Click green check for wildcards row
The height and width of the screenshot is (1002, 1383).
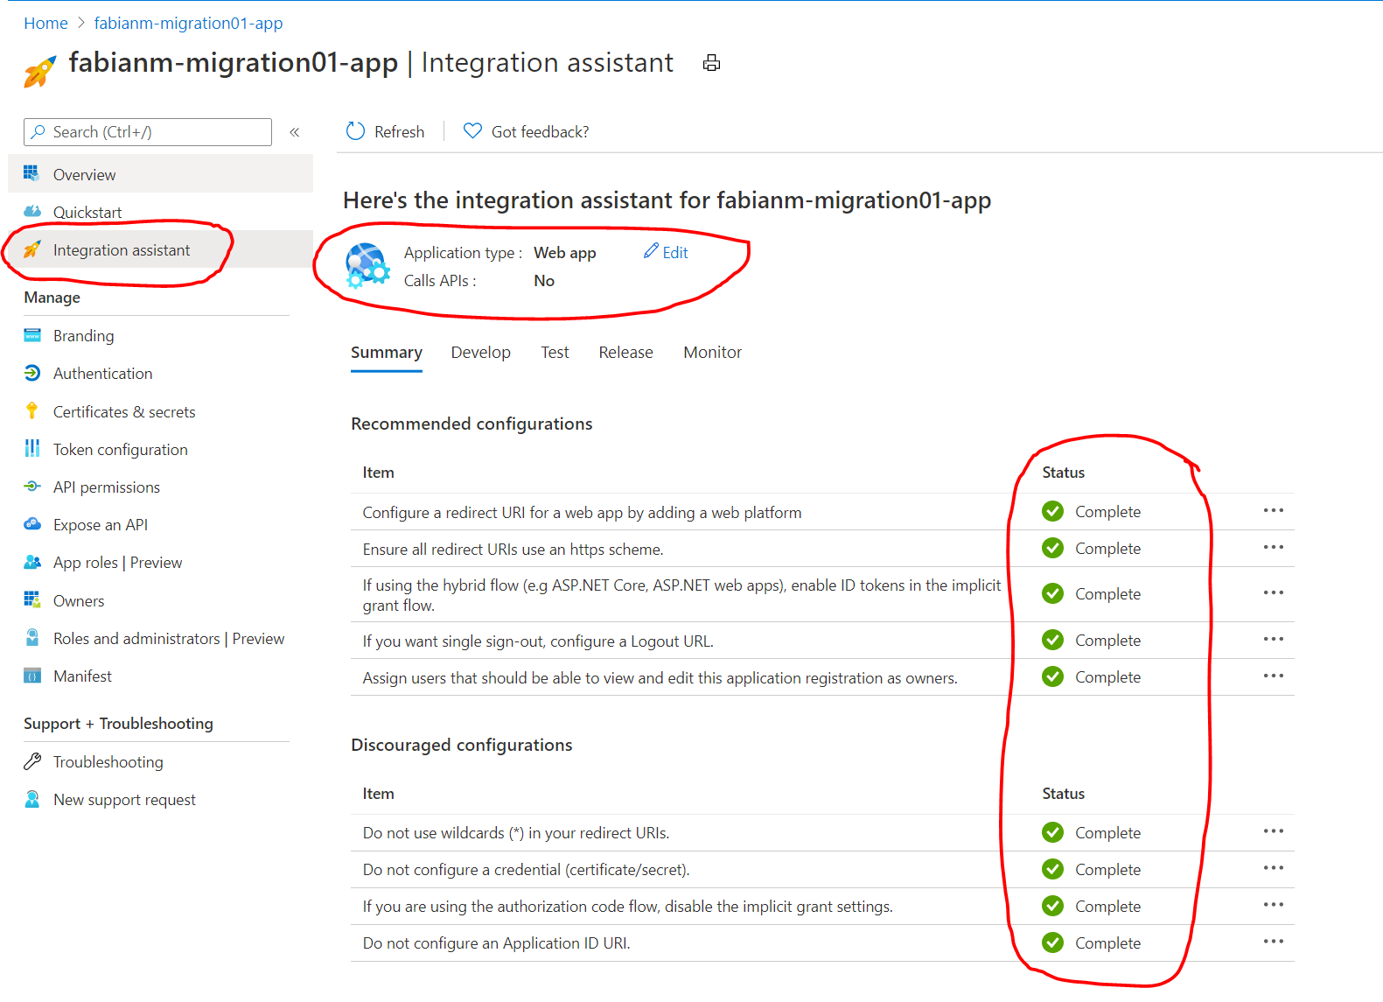click(1052, 832)
